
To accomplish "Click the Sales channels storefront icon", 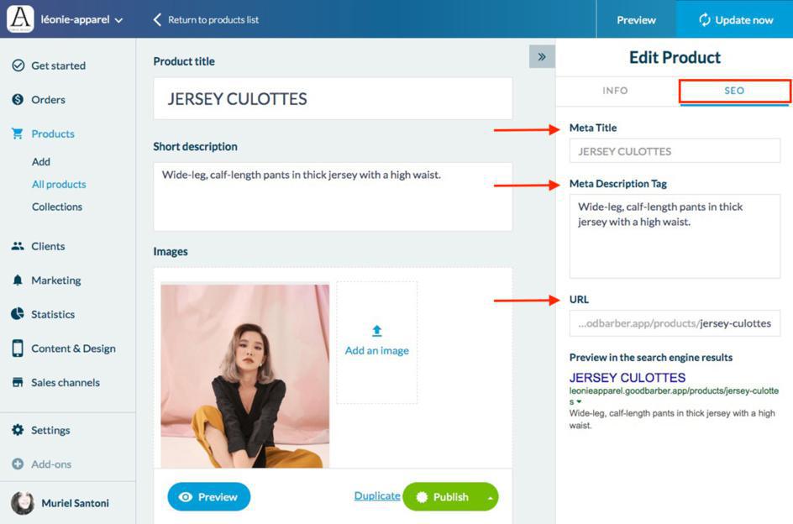I will click(x=18, y=382).
